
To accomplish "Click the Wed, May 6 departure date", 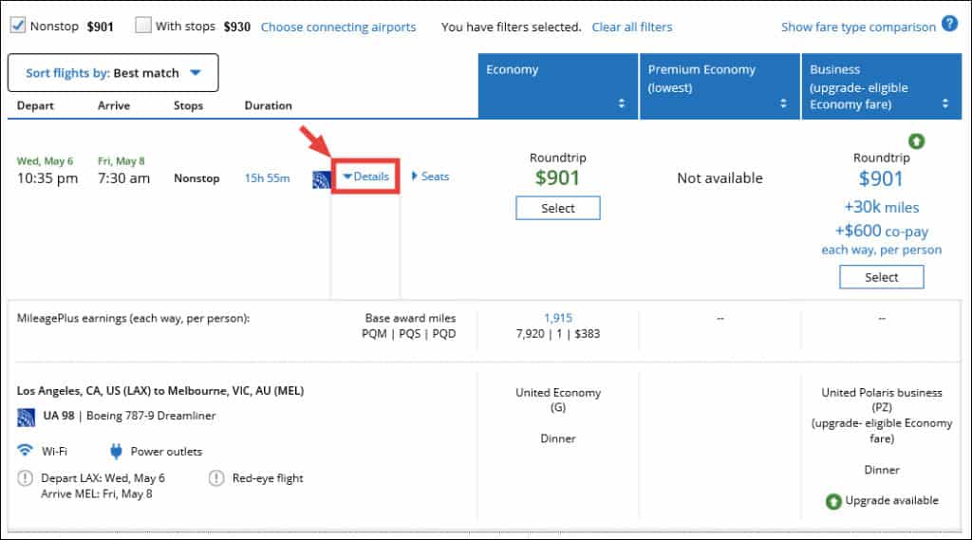I will coord(45,161).
